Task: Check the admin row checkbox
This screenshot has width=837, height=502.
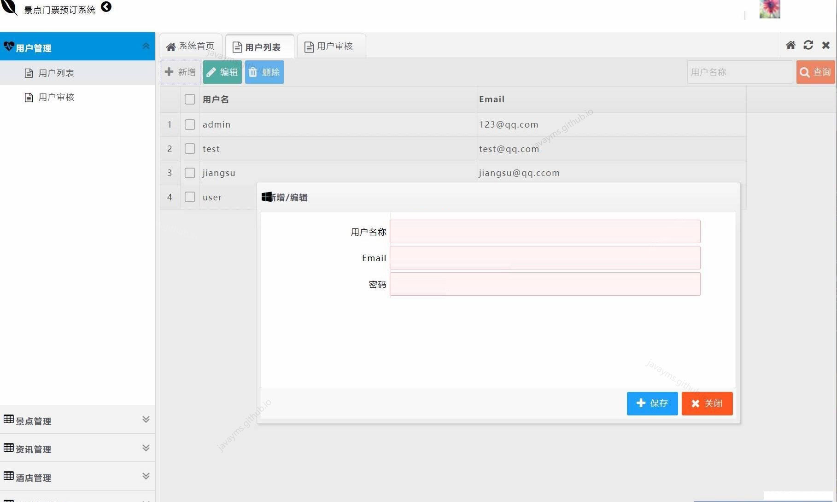Action: pyautogui.click(x=189, y=124)
